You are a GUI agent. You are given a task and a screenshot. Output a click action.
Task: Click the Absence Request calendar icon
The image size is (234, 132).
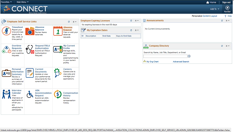click(58, 31)
